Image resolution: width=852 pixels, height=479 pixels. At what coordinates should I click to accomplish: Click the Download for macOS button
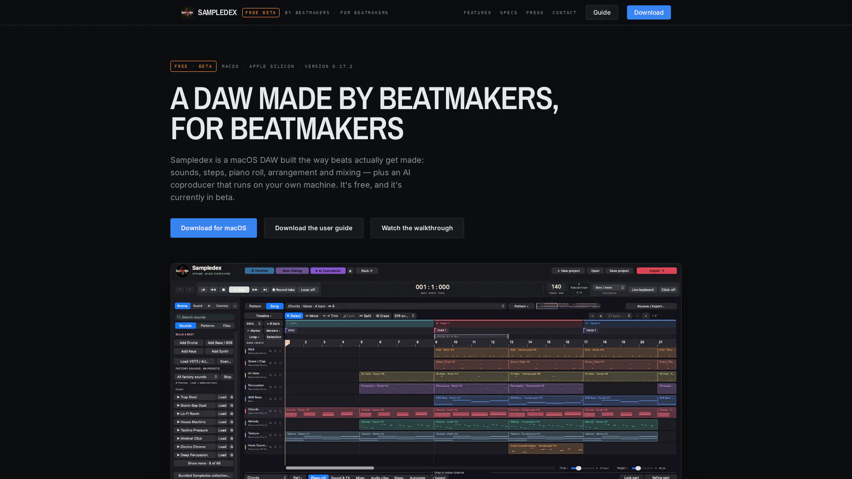tap(213, 228)
